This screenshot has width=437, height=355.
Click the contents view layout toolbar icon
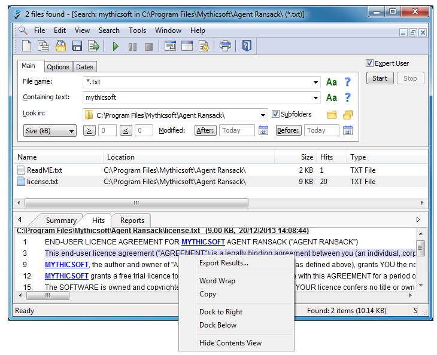pos(187,45)
